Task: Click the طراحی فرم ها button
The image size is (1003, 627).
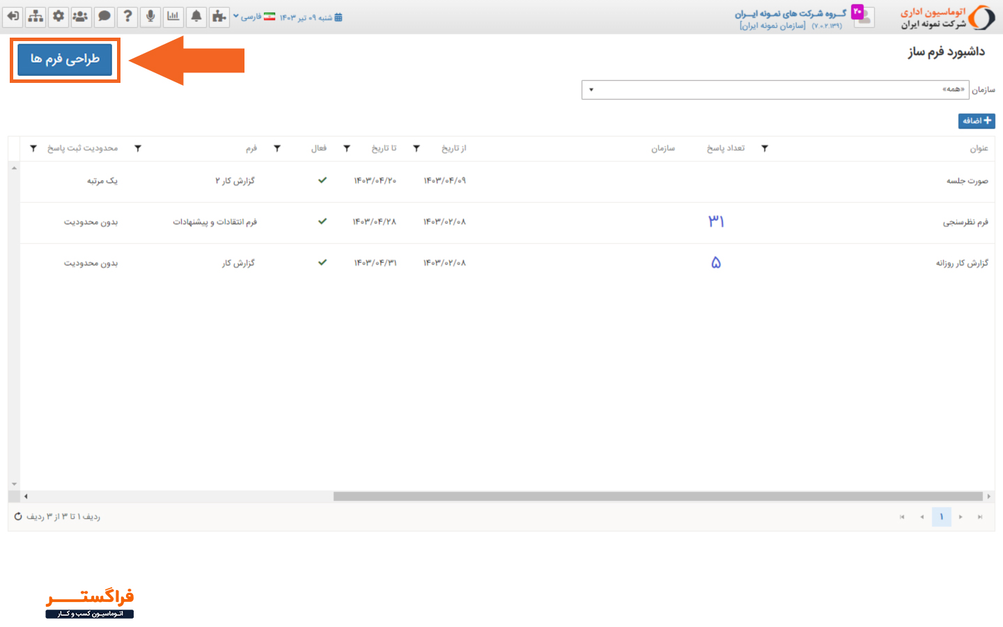Action: point(65,60)
